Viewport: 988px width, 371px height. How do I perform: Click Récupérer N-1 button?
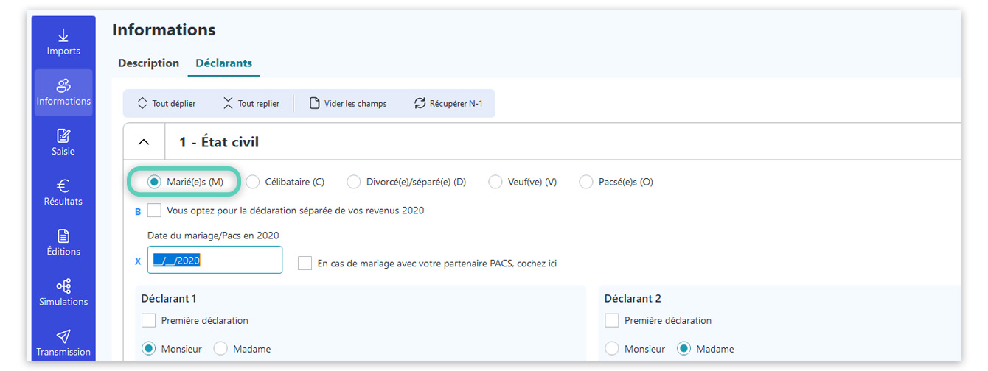pyautogui.click(x=448, y=104)
